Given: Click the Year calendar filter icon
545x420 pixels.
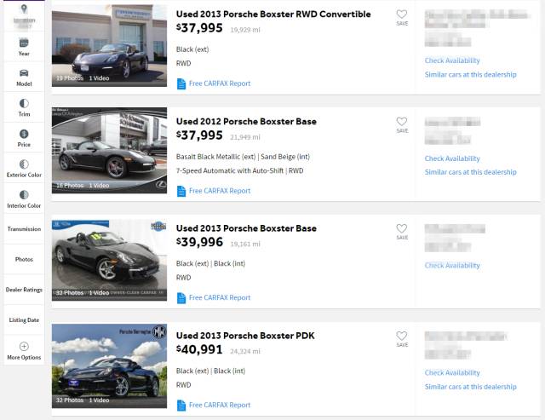Looking at the screenshot, I should coord(24,43).
